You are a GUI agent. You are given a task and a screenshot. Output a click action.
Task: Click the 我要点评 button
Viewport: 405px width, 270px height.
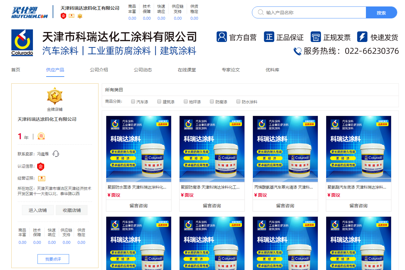(53, 259)
